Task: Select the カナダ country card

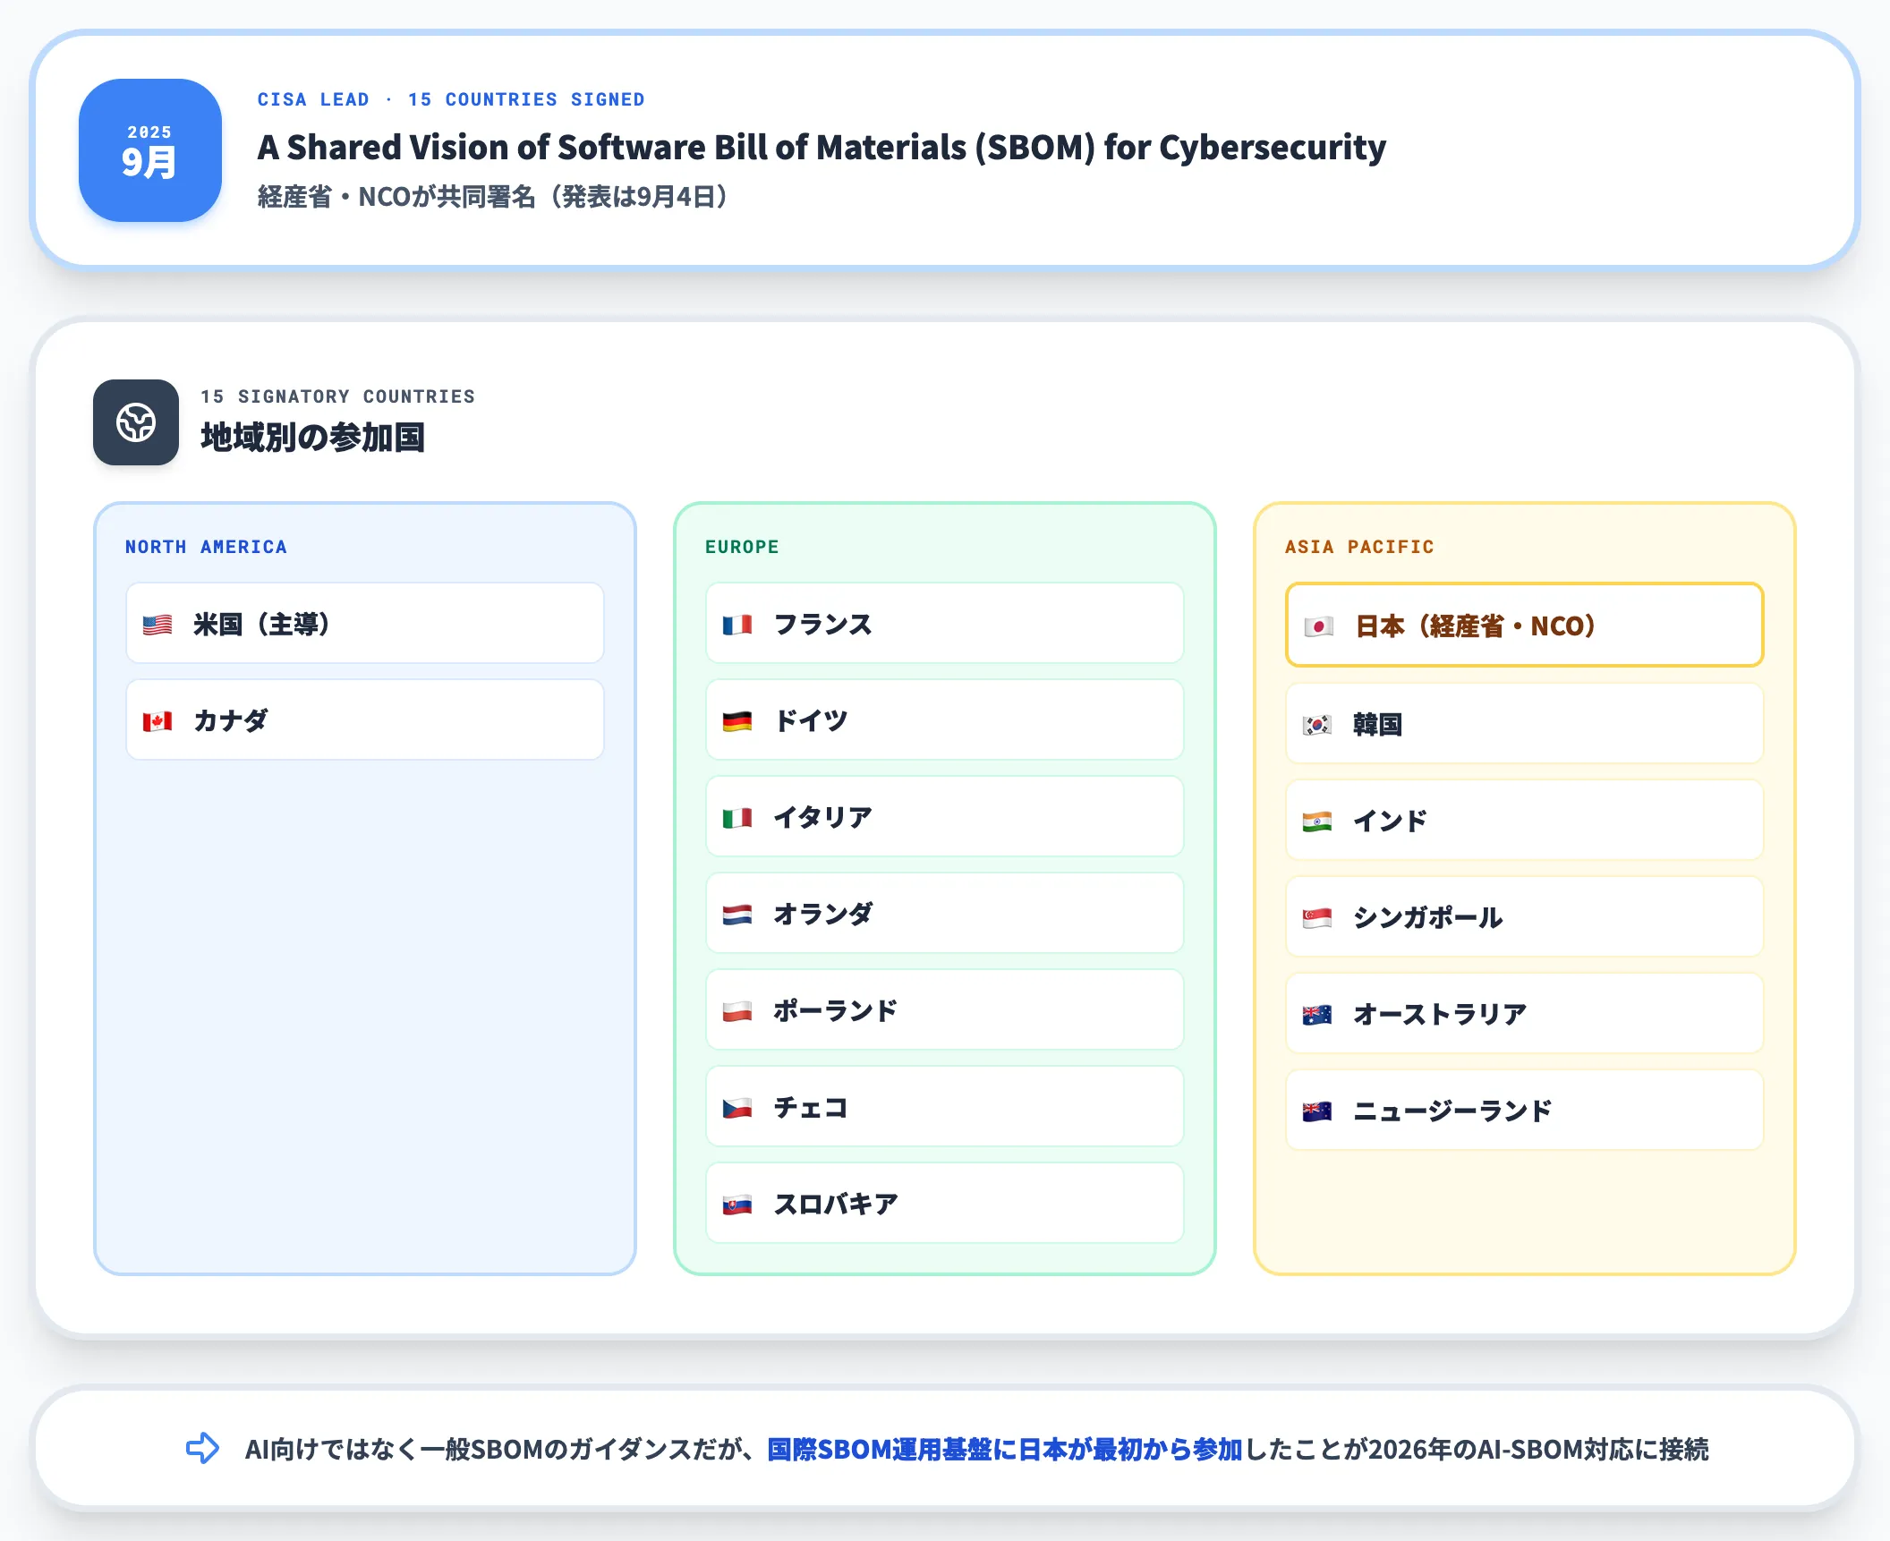Action: coord(365,719)
